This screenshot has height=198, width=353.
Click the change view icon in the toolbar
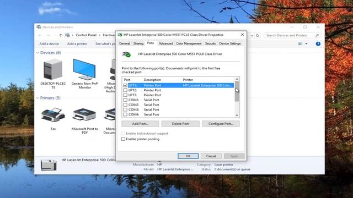click(300, 44)
